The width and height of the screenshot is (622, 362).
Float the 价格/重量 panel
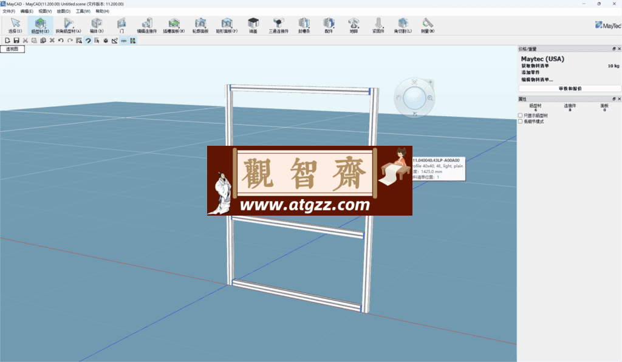(x=613, y=49)
